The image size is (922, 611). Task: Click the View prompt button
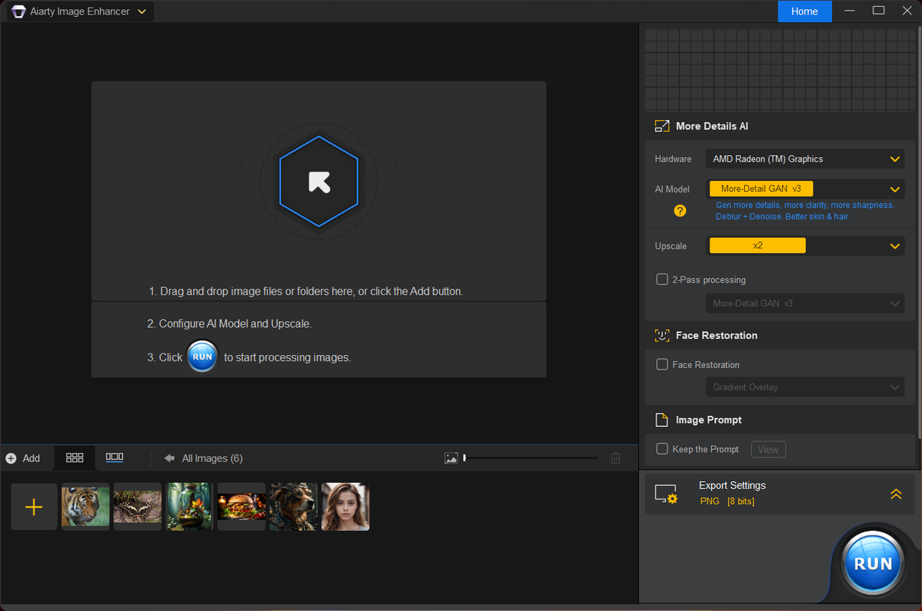pos(768,449)
